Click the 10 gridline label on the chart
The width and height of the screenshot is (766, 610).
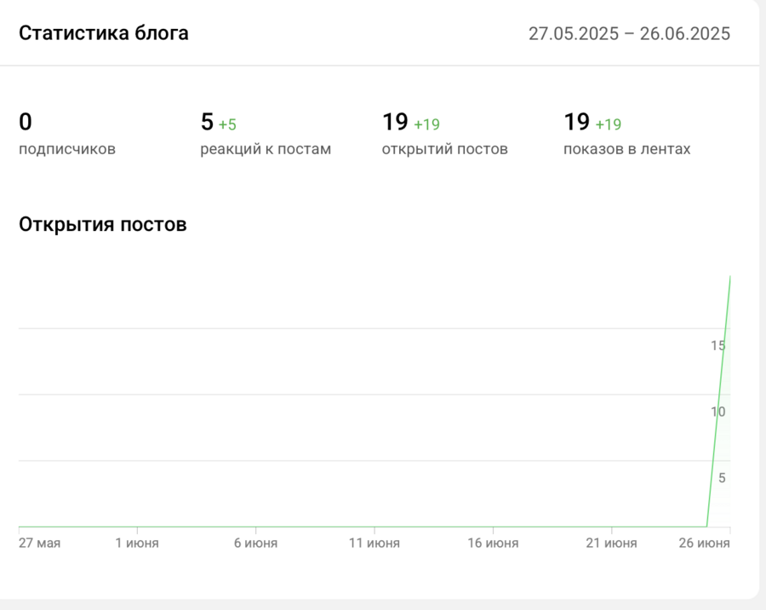pos(718,411)
